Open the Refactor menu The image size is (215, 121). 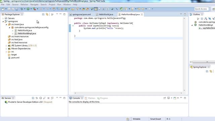(24, 4)
